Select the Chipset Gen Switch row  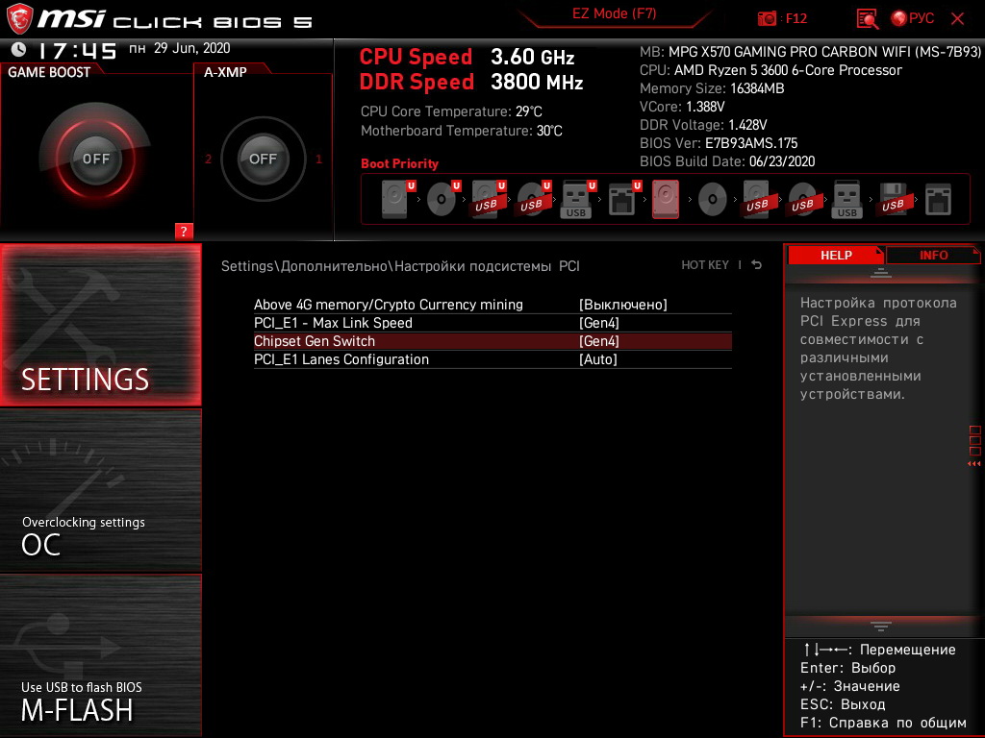[x=492, y=341]
